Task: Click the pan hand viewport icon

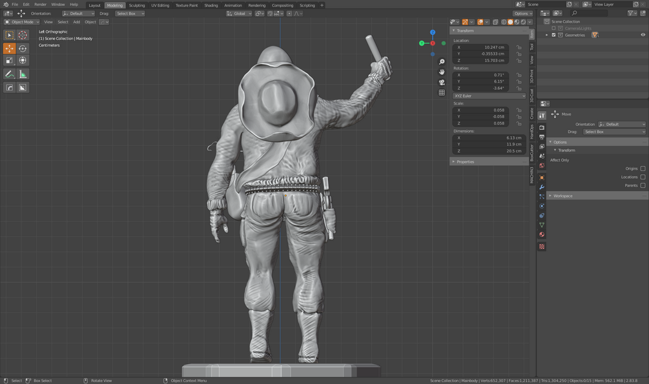Action: tap(442, 72)
